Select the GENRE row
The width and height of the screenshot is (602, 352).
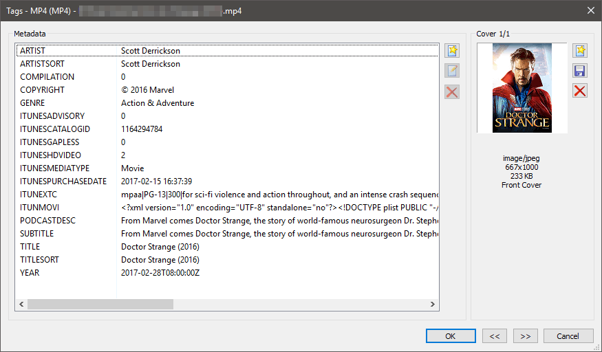(x=227, y=102)
